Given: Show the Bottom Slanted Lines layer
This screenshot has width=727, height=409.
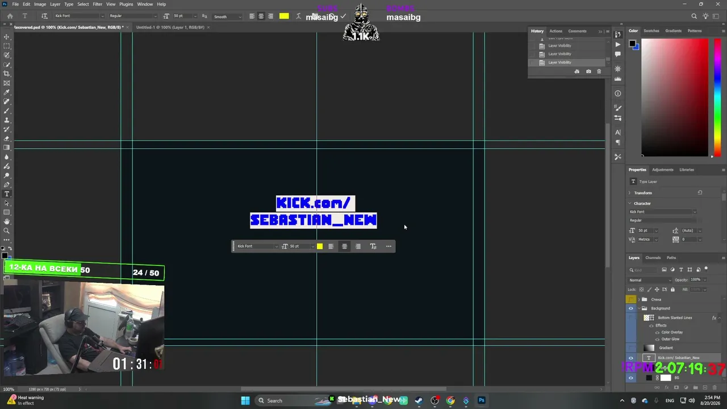Looking at the screenshot, I should point(630,318).
